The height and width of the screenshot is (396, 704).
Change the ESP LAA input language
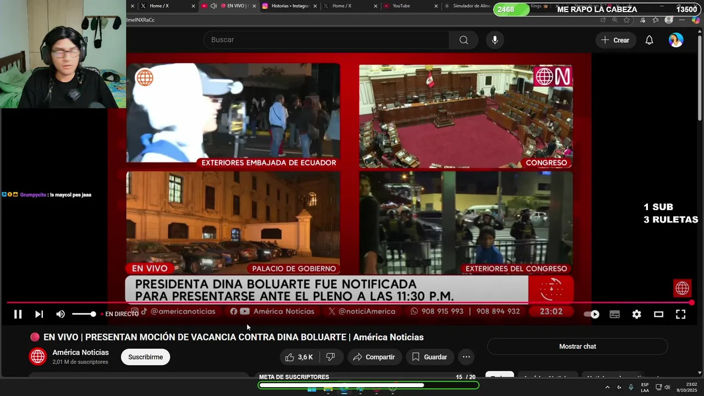(645, 387)
